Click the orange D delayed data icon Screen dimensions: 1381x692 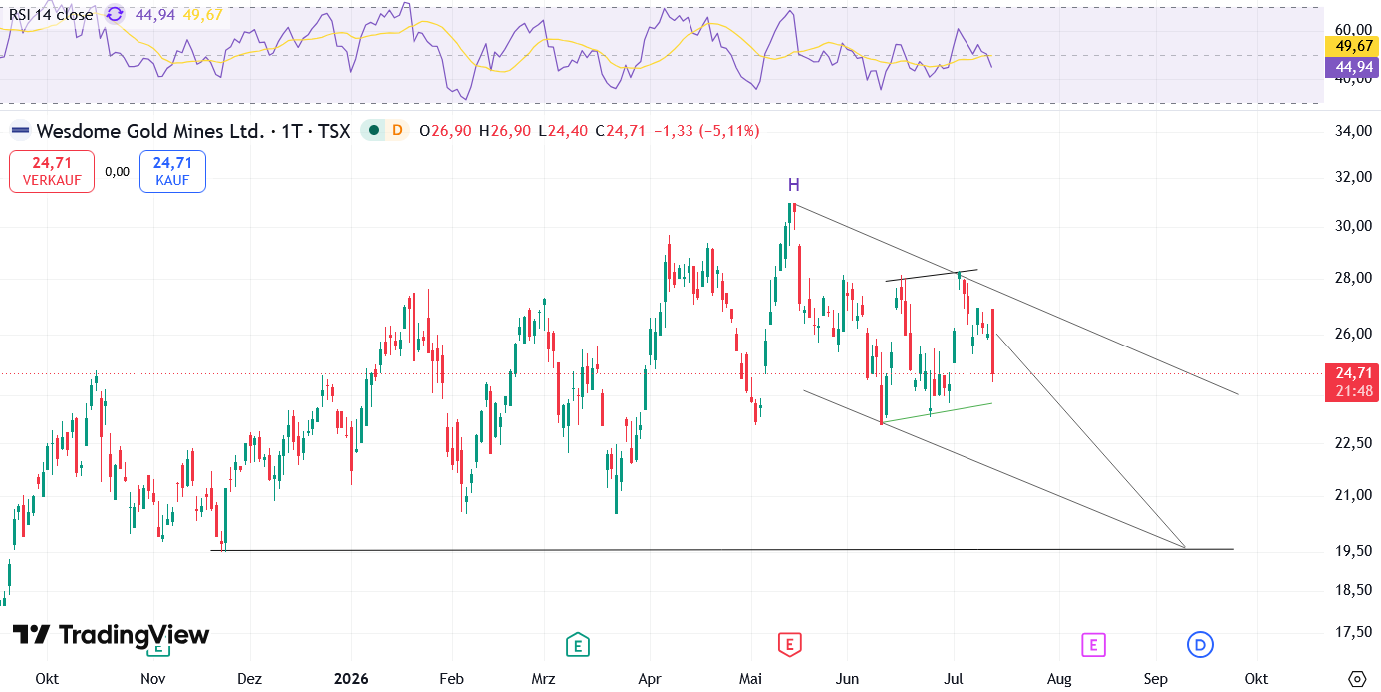[397, 130]
